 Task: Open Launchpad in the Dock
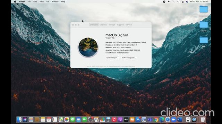point(31,120)
